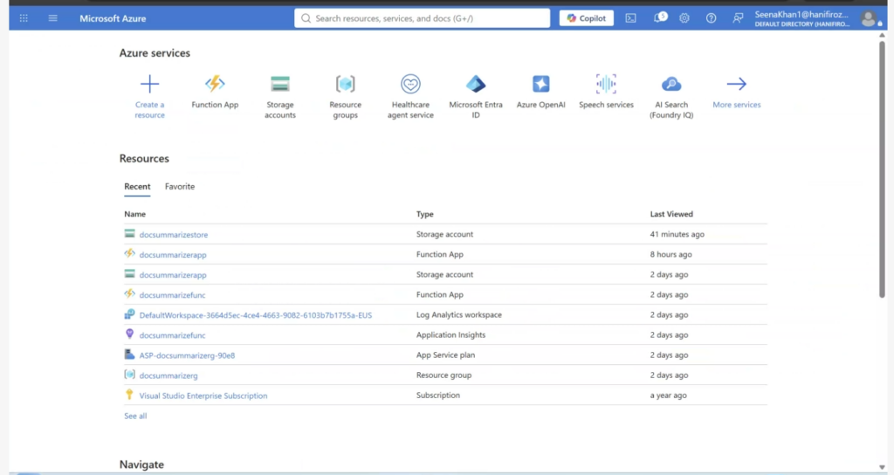The width and height of the screenshot is (894, 475).
Task: Click the 'App Service plan' type cell
Action: coord(445,355)
